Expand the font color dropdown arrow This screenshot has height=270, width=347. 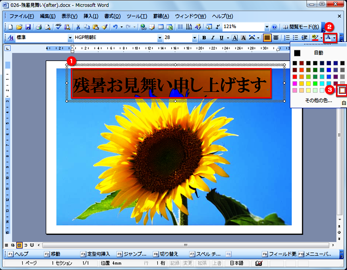(x=334, y=38)
